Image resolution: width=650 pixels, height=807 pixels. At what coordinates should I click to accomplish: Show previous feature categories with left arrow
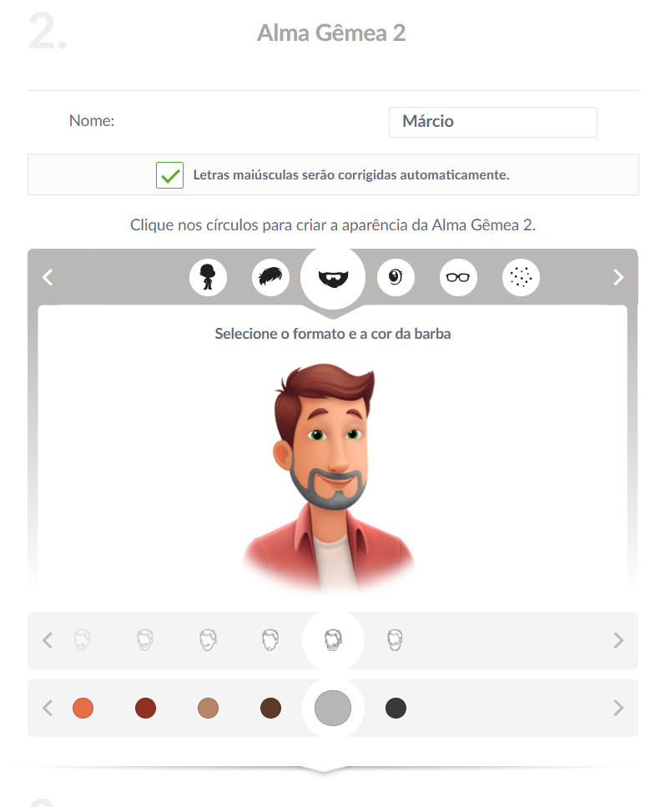point(48,278)
